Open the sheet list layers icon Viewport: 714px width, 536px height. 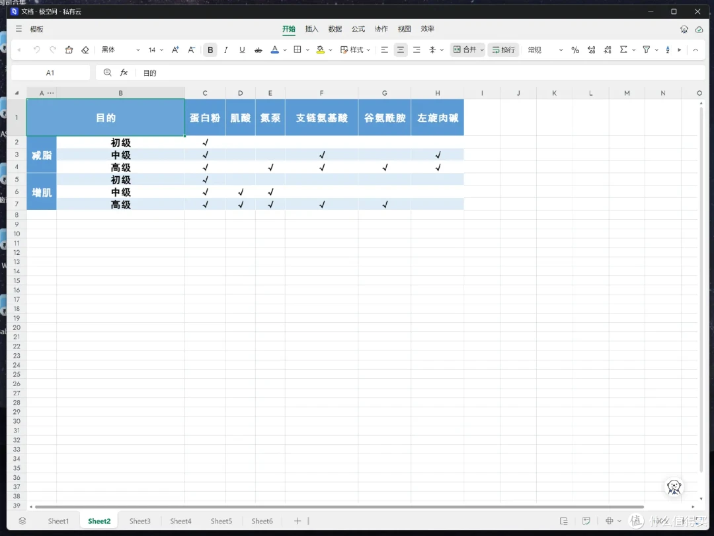tap(22, 521)
